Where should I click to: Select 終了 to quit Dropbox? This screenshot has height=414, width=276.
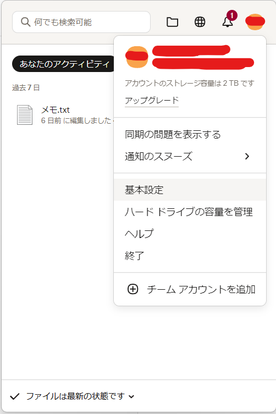coord(190,256)
